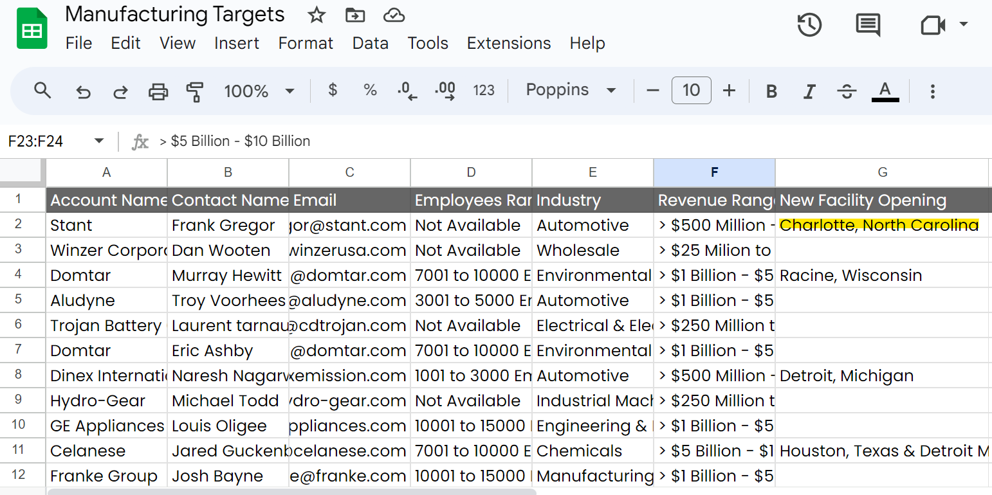This screenshot has width=992, height=495.
Task: Redo the last action
Action: point(120,91)
